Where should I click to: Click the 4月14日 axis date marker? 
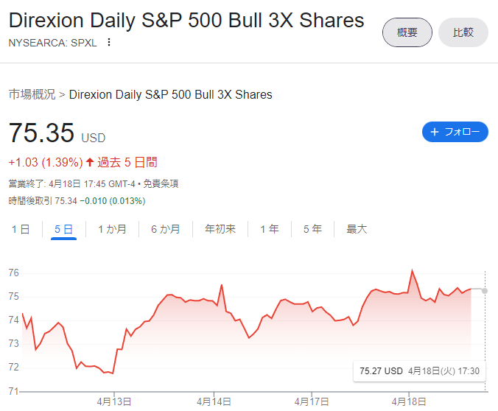[214, 401]
